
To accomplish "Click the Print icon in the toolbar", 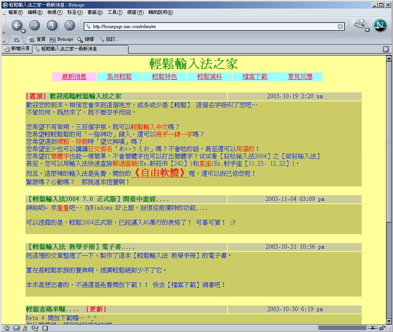I will point(360,25).
